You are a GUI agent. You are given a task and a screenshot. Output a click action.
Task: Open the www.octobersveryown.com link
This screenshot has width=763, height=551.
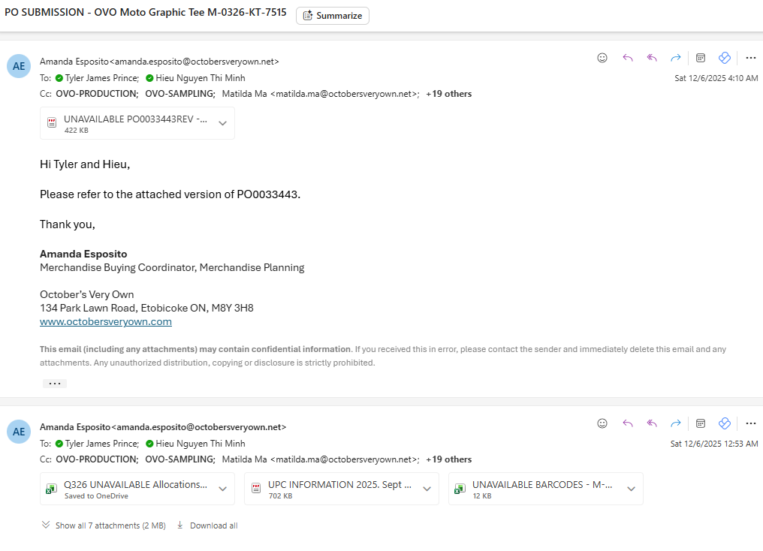point(106,321)
